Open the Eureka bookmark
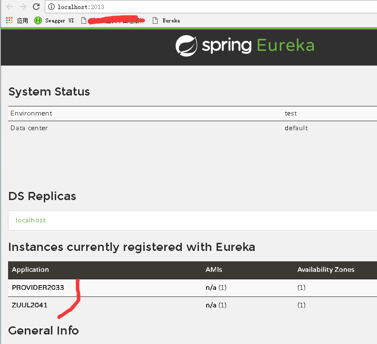Image resolution: width=377 pixels, height=344 pixels. pyautogui.click(x=170, y=20)
